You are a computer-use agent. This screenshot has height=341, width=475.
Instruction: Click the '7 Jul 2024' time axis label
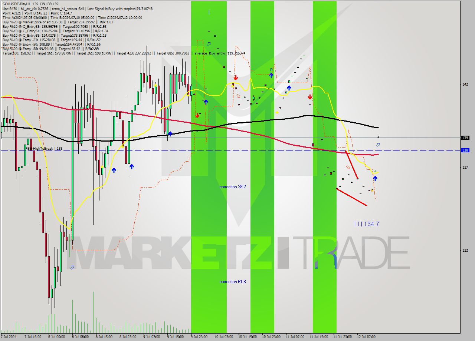pos(9,337)
